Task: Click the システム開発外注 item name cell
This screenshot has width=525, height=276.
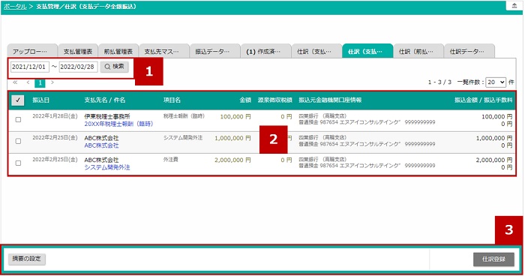Action: [183, 138]
